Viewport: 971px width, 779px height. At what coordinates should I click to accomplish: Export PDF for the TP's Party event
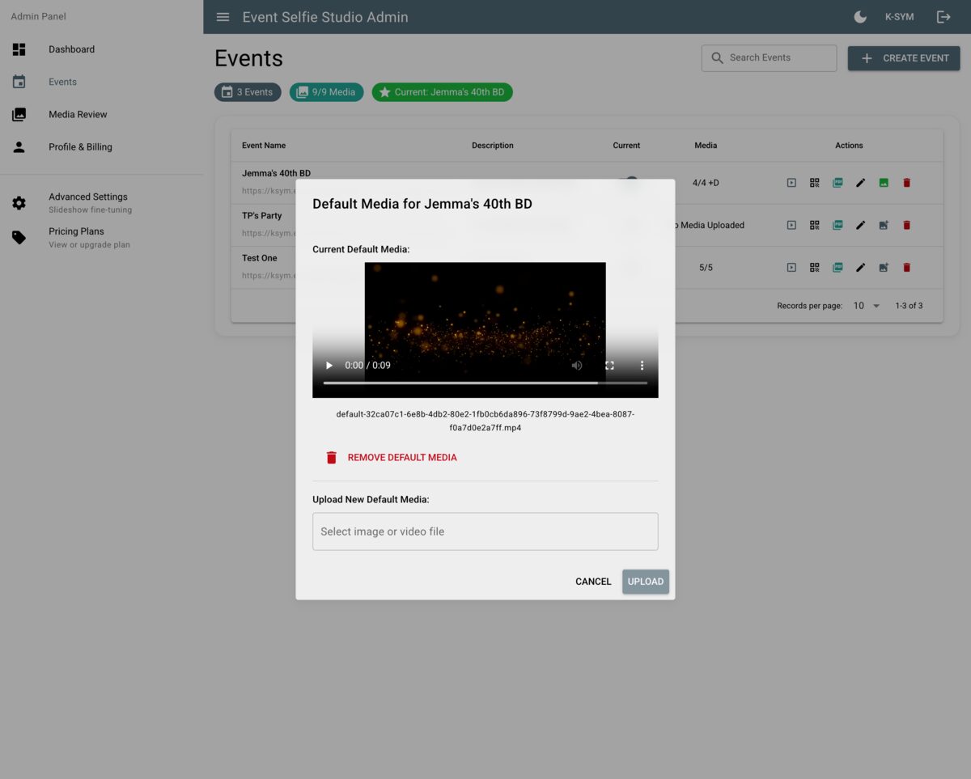point(837,225)
